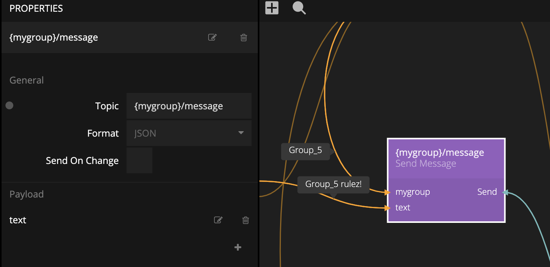Delete the {mygroup}/message node via trash icon
This screenshot has height=267, width=550.
244,37
